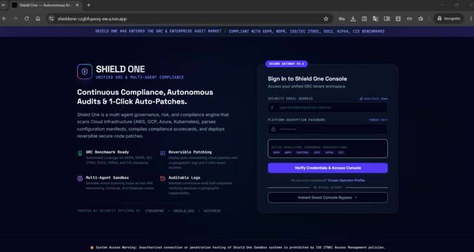The image size is (474, 252).
Task: Open a new tab with plus button
Action: coord(89,5)
